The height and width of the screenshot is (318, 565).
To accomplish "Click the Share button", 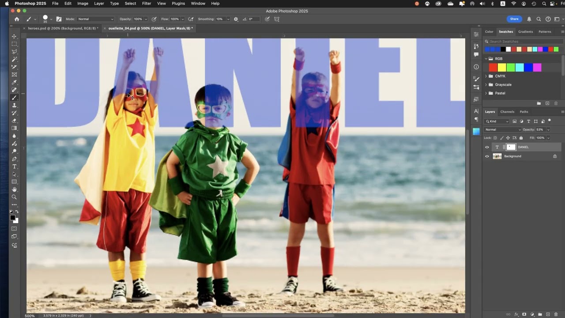I will (514, 19).
